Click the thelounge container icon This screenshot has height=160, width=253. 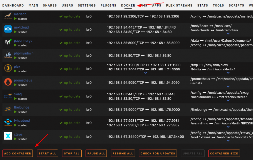(8, 109)
